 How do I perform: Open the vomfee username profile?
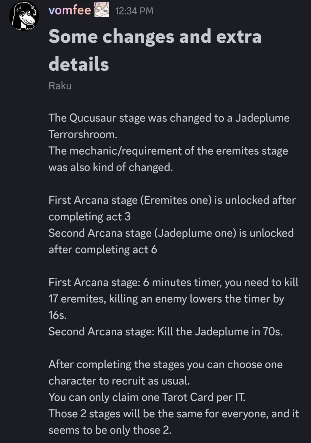click(x=70, y=10)
